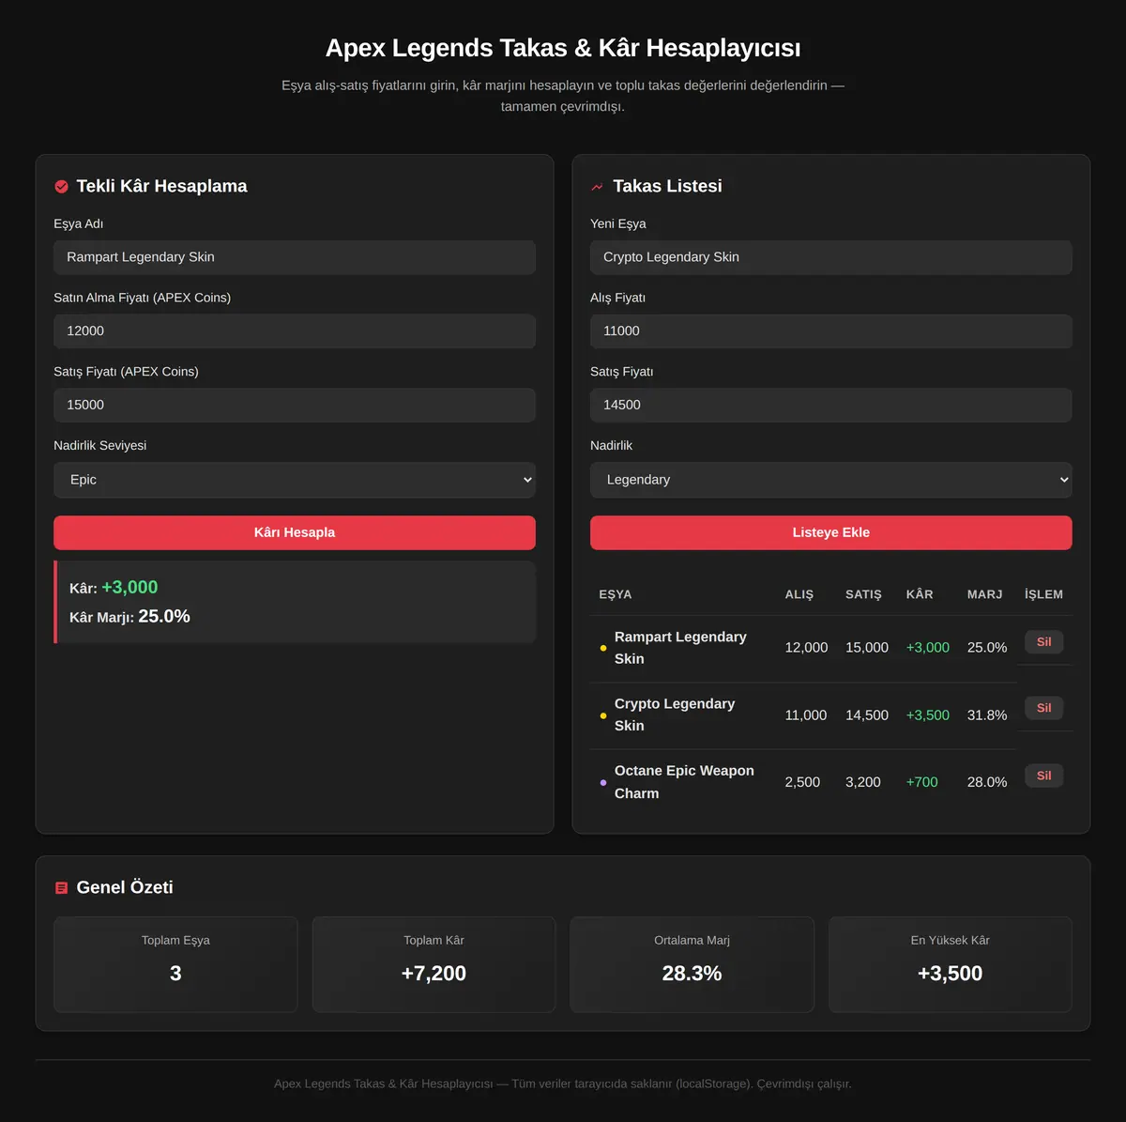1126x1122 pixels.
Task: Click the checkmark icon beside Tekli Kâr Hesaplama
Action: tap(62, 187)
